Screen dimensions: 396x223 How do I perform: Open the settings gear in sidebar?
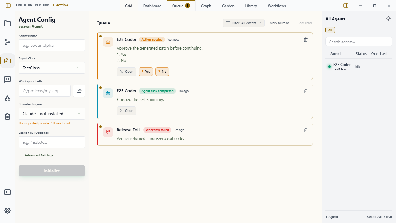[7, 211]
